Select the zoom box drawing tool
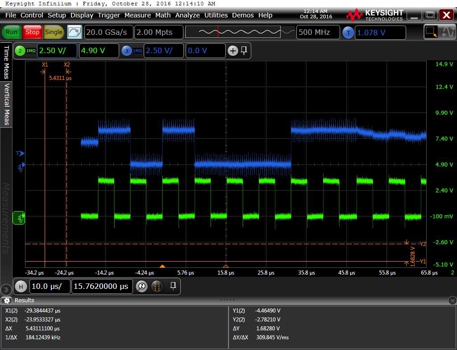 coord(431,32)
